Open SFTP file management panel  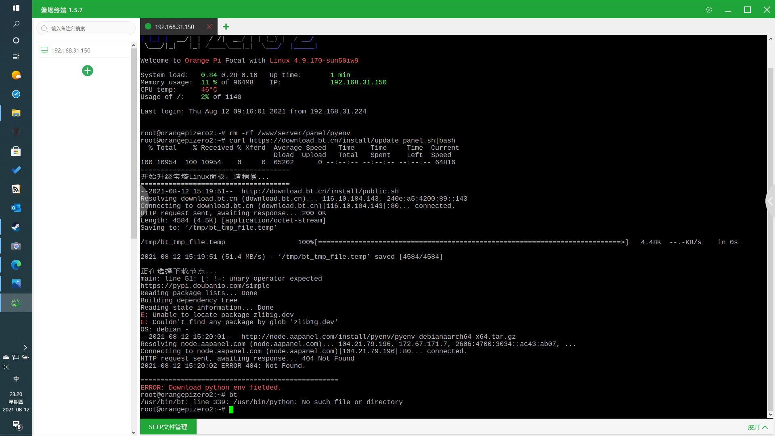(x=168, y=427)
